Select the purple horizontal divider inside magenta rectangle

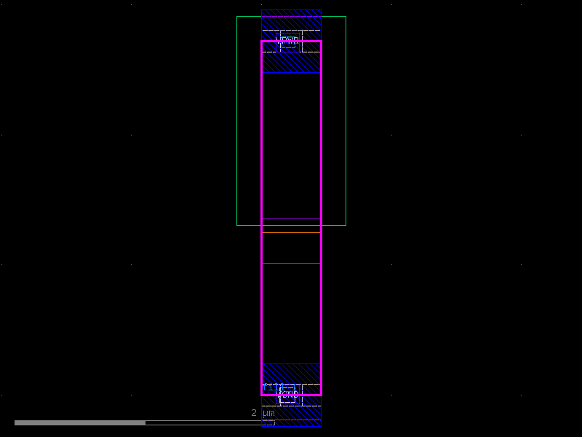point(291,219)
